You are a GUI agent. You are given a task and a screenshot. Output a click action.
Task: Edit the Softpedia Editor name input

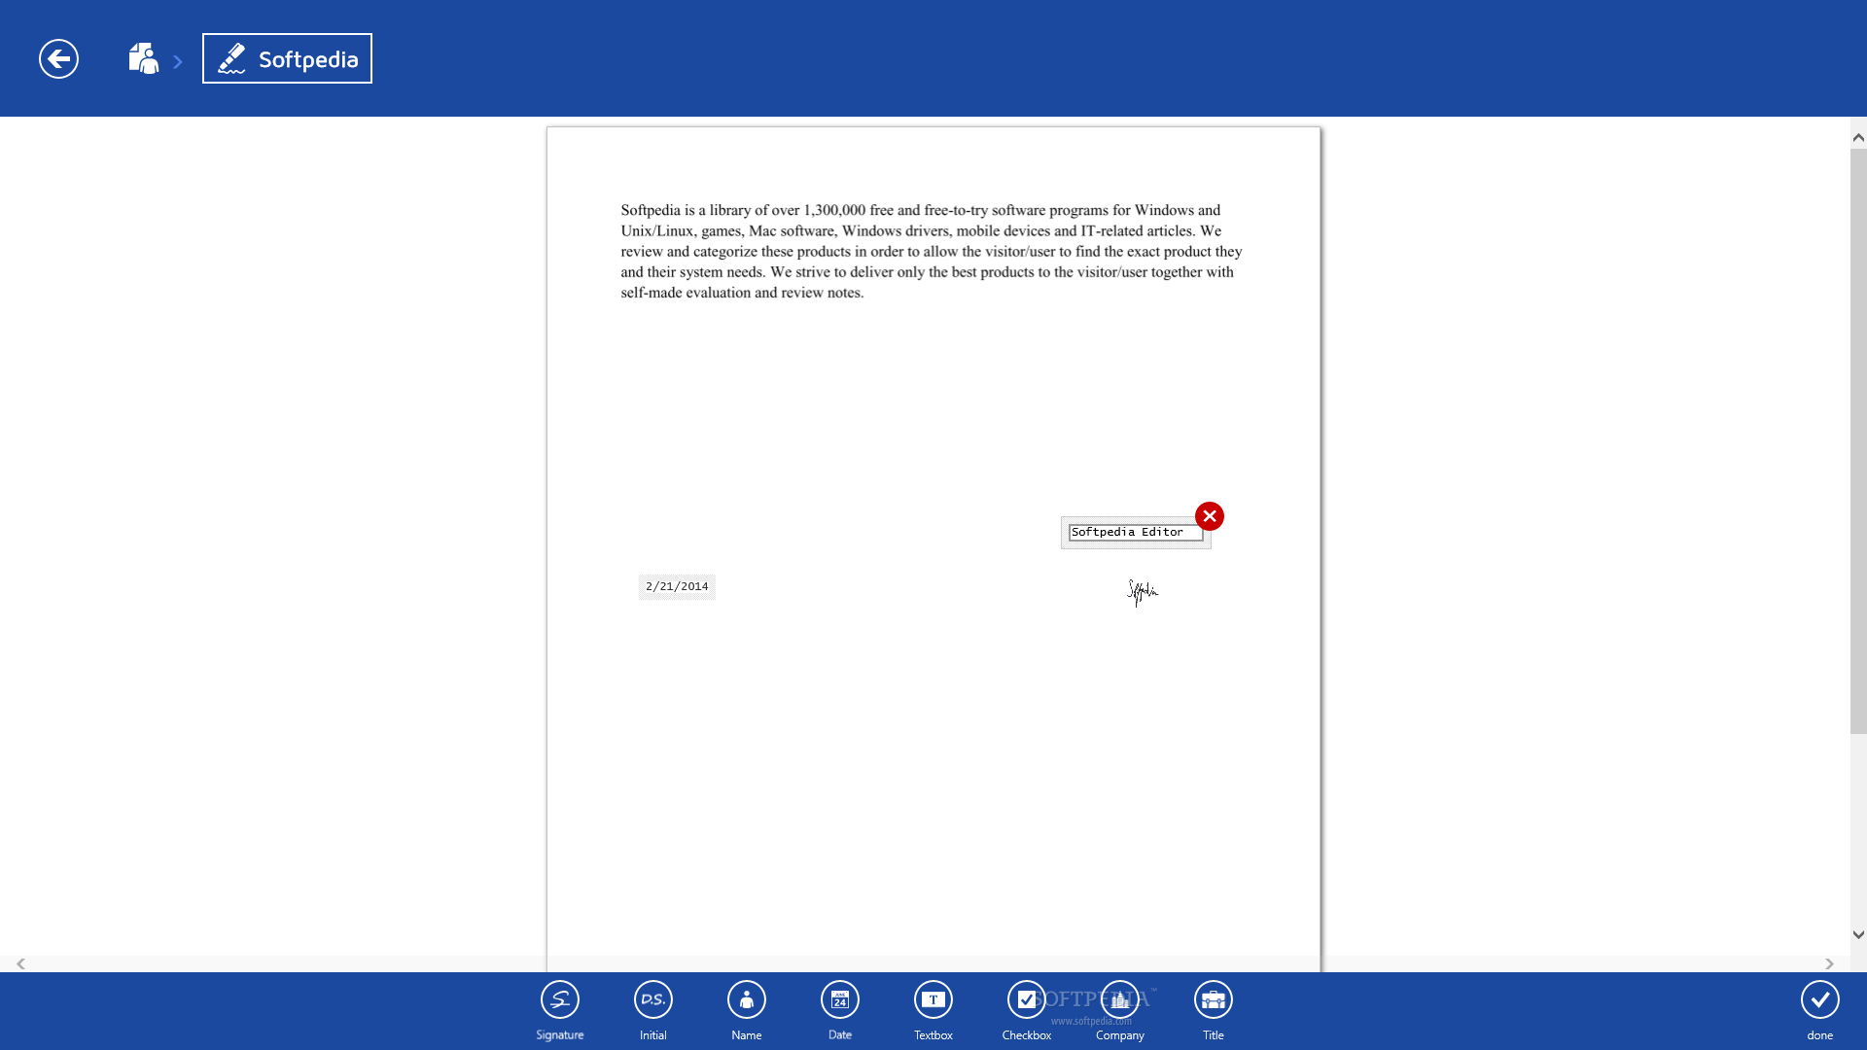click(x=1134, y=531)
